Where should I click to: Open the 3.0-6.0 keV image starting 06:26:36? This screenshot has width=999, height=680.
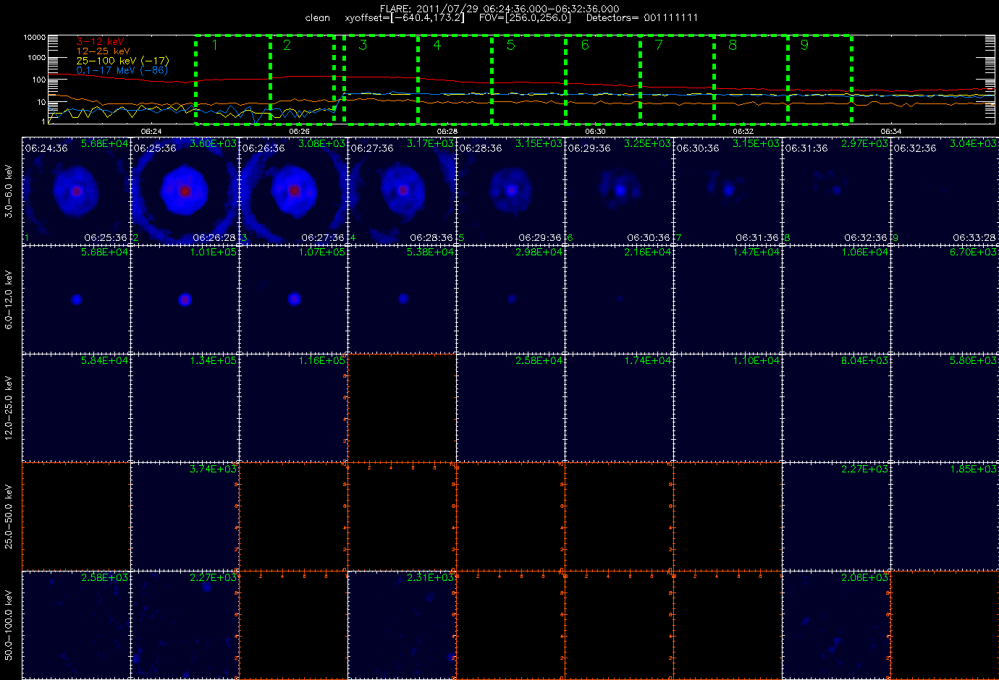tap(293, 191)
